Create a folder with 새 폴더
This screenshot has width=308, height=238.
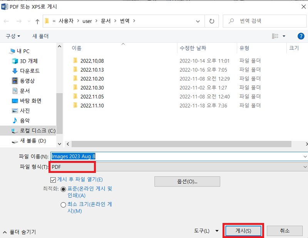click(x=40, y=36)
